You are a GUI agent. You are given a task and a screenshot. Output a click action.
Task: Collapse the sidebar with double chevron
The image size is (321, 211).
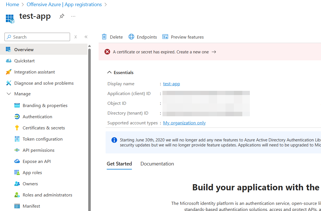click(86, 37)
